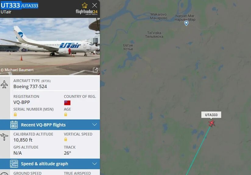Click the UTA333 callsign label on map

(211, 115)
